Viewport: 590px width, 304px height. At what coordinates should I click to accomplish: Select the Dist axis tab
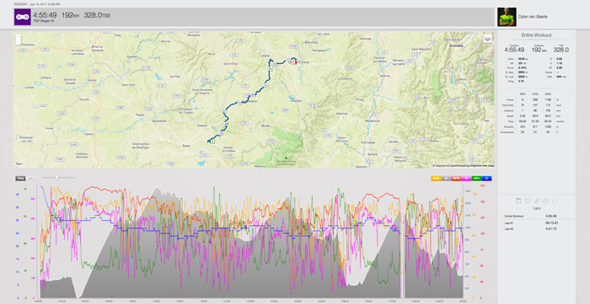[31, 179]
